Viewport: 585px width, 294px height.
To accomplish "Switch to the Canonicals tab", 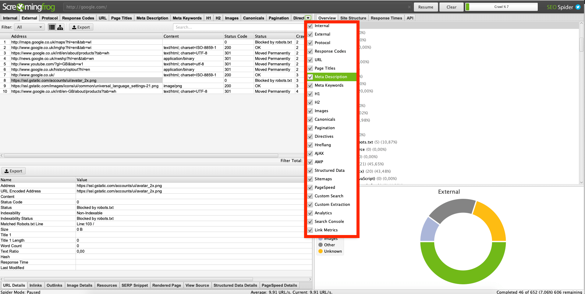I will [253, 18].
